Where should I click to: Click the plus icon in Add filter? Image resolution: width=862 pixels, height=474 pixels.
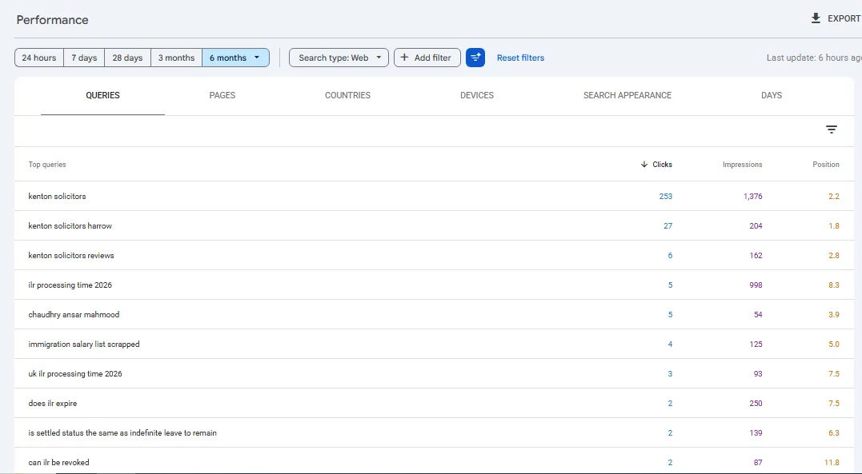[x=404, y=57]
